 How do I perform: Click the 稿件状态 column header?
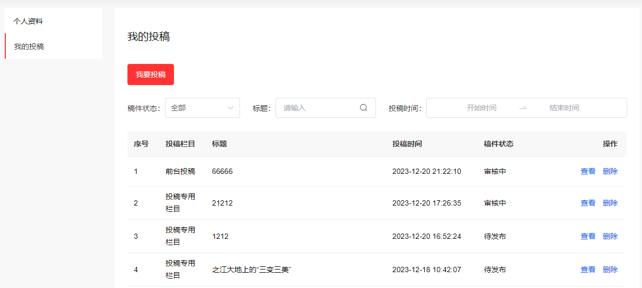[x=498, y=144]
